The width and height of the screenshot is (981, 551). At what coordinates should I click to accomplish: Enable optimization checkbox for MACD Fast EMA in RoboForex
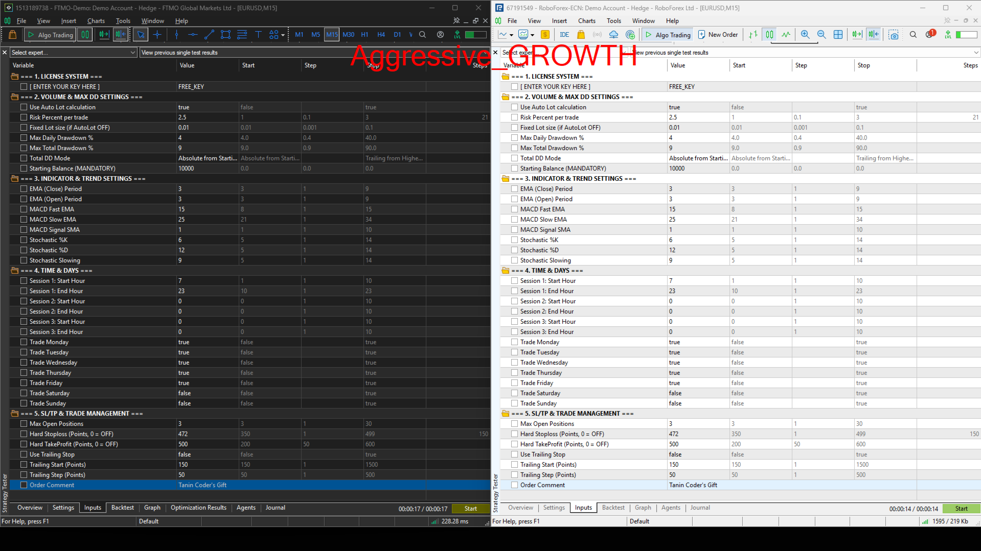[515, 209]
